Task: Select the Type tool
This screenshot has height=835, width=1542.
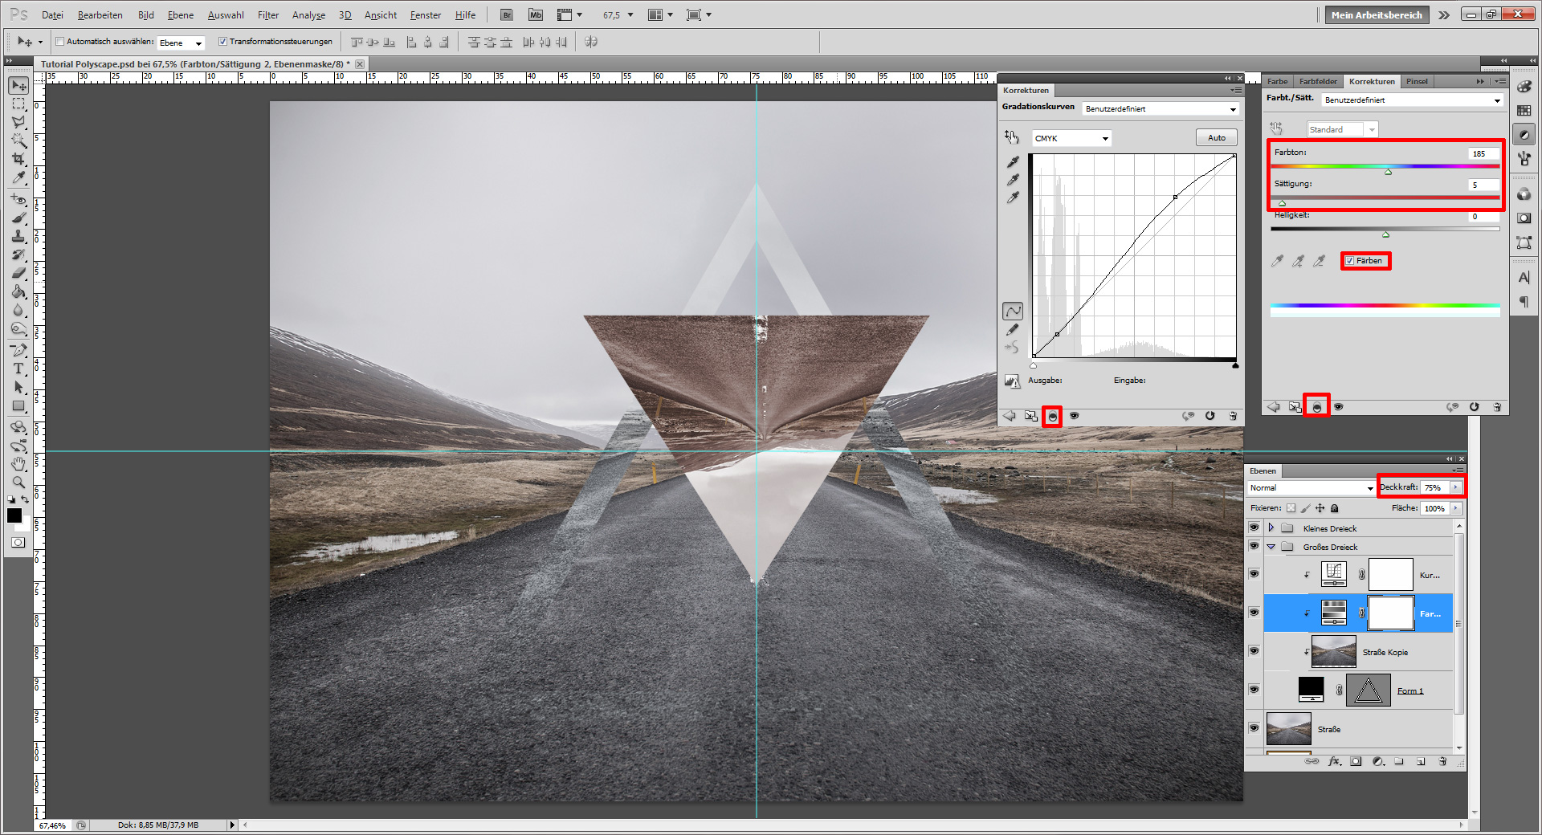Action: (x=18, y=369)
